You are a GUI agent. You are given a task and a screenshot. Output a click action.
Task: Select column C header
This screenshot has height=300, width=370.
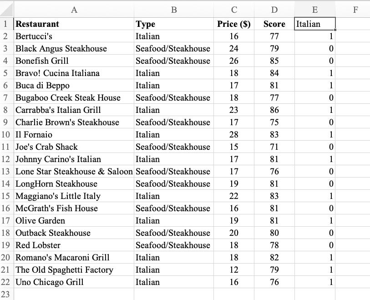[x=234, y=9]
